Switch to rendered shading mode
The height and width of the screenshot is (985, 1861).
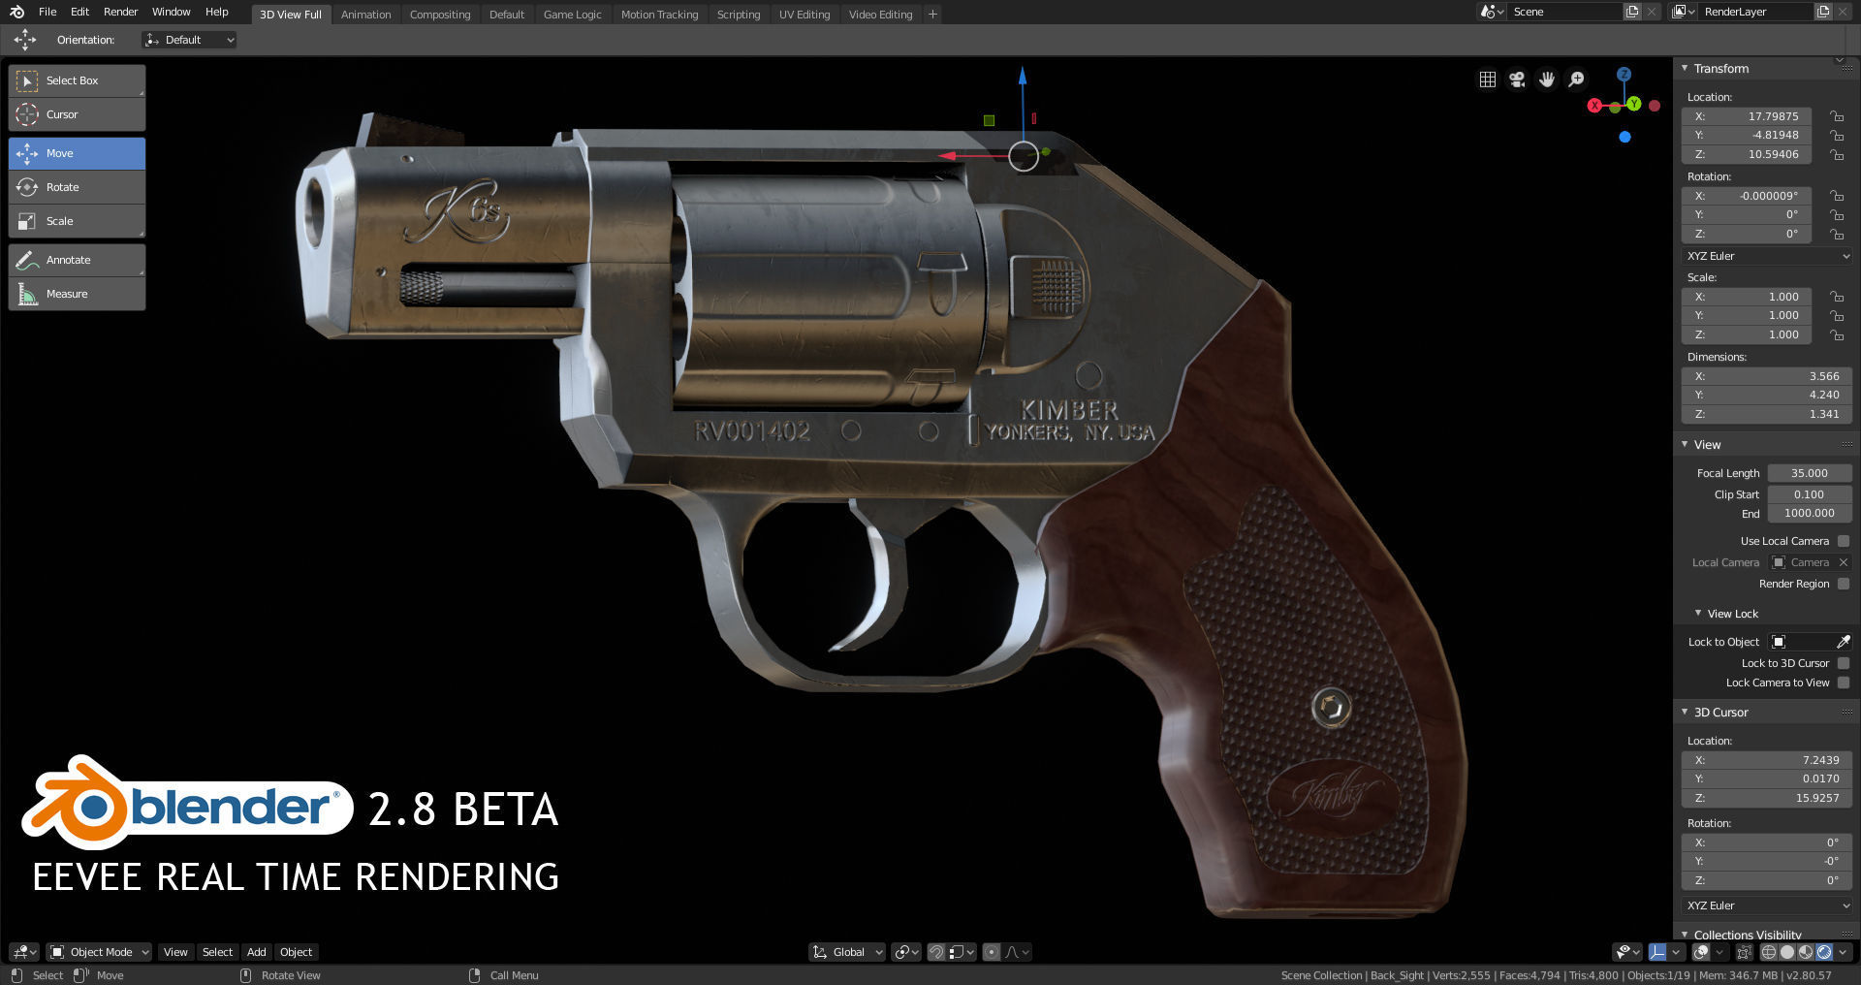(1824, 952)
